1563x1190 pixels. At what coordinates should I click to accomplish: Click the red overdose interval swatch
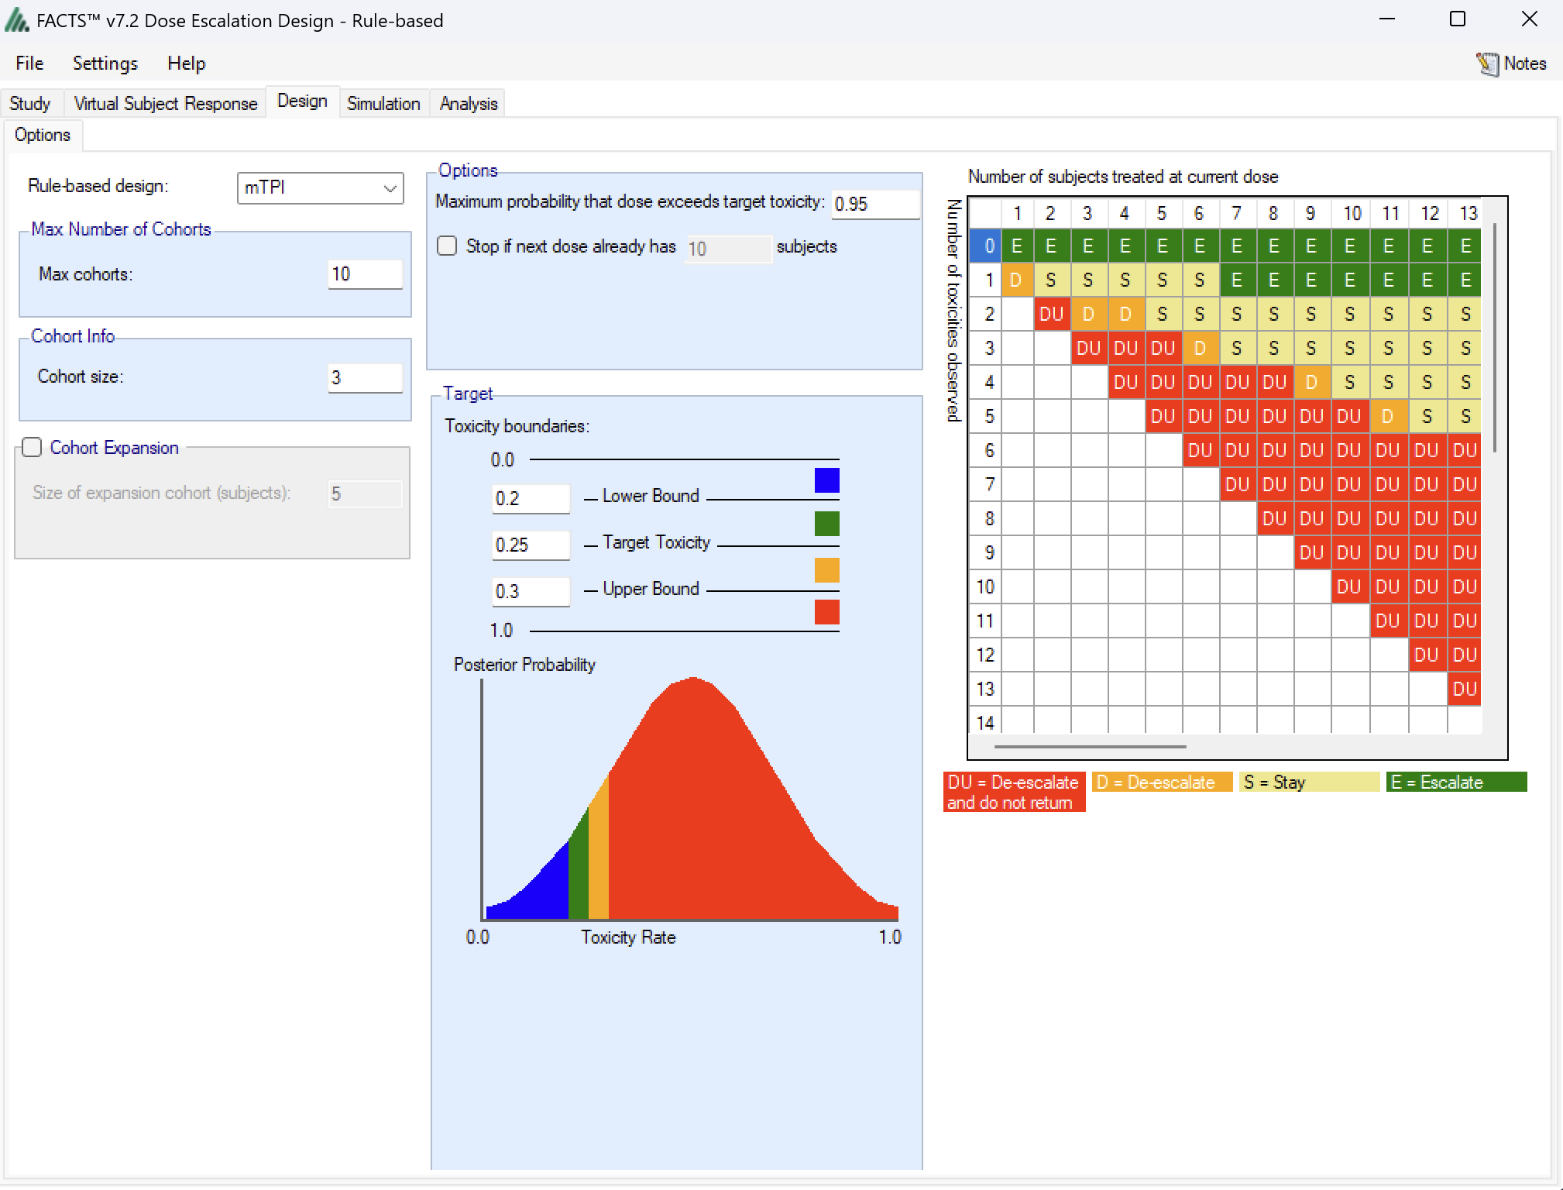coord(826,612)
